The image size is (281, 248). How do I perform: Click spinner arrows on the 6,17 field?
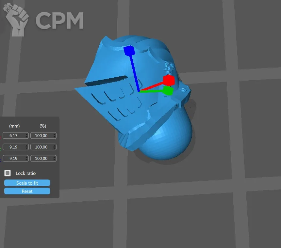(27, 135)
